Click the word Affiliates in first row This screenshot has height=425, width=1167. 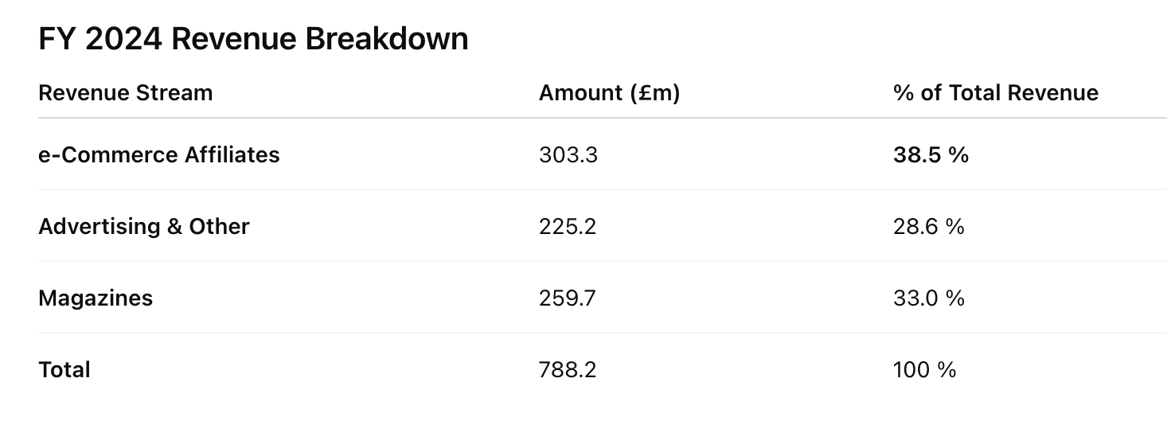232,154
